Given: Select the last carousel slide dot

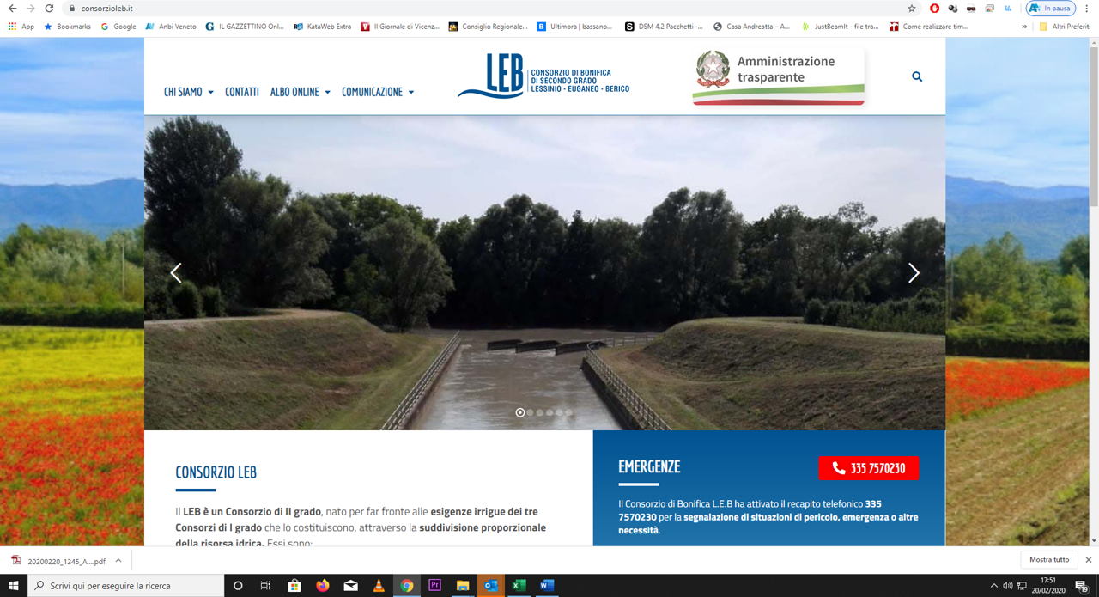Looking at the screenshot, I should click(x=568, y=413).
